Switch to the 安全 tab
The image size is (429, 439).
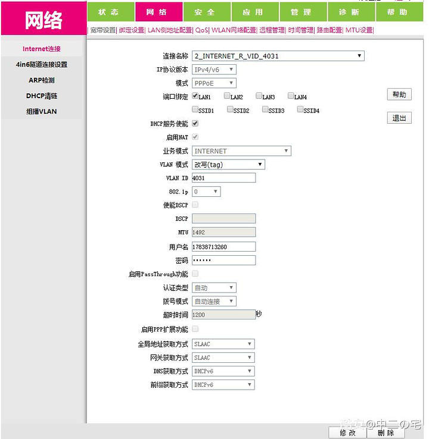[x=204, y=12]
